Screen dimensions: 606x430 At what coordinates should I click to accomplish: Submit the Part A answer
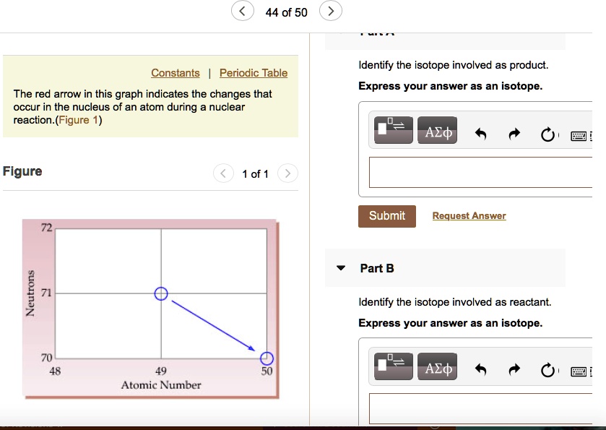click(x=386, y=215)
